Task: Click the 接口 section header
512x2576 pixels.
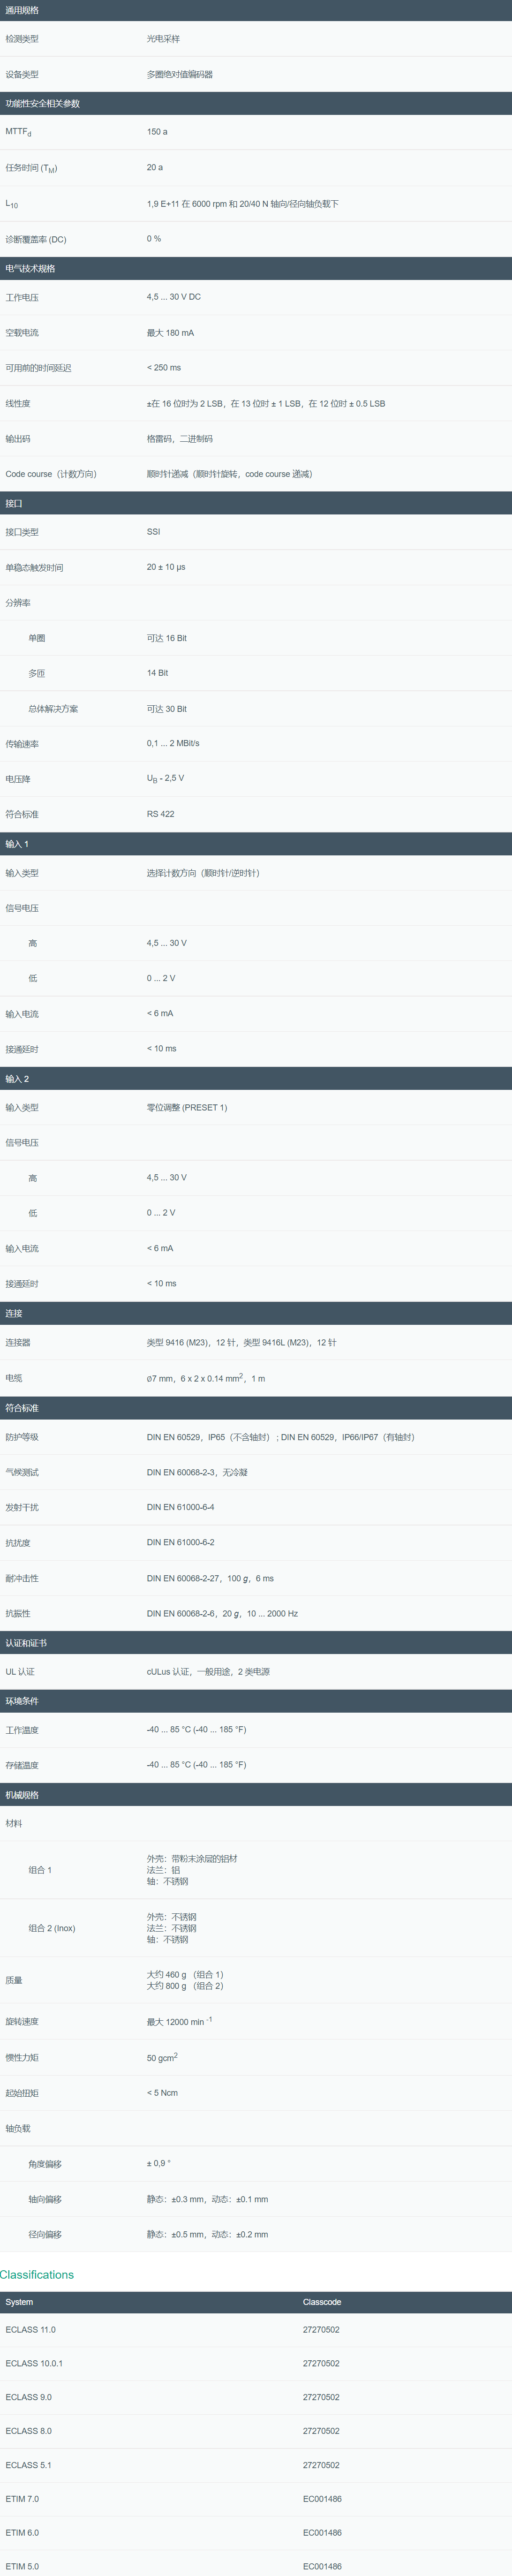Action: tap(256, 503)
